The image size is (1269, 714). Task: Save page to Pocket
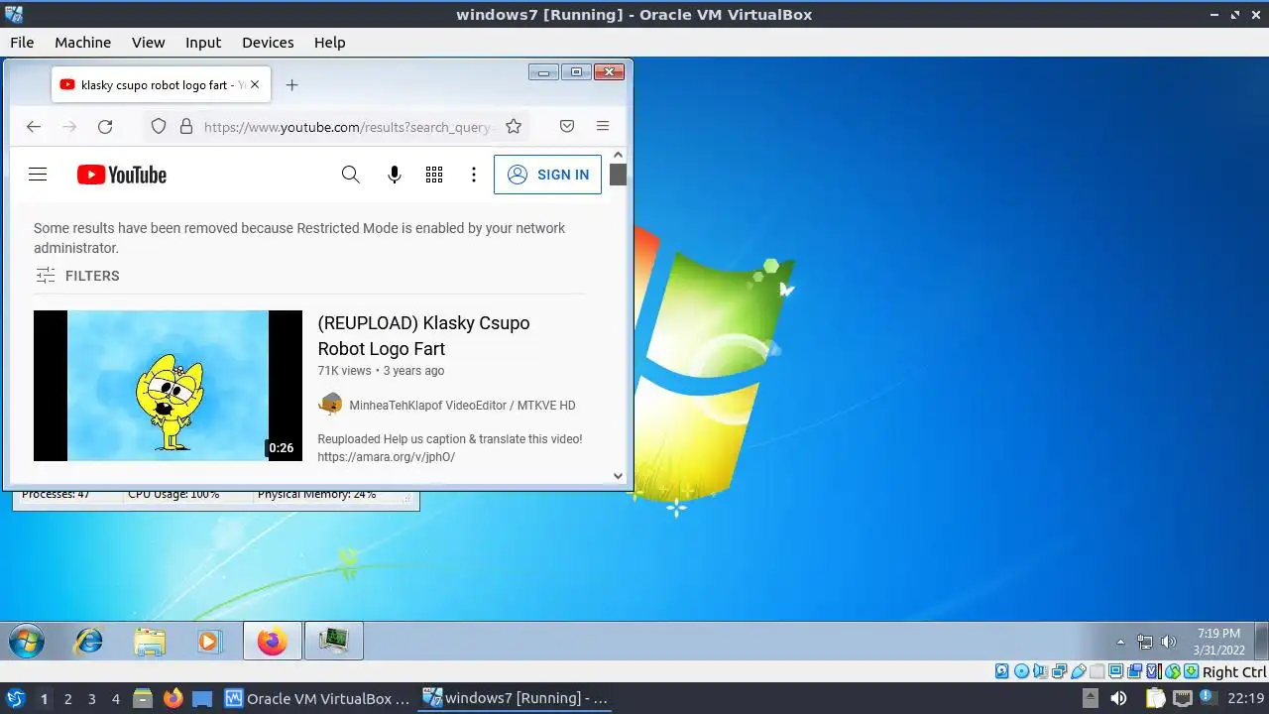567,126
